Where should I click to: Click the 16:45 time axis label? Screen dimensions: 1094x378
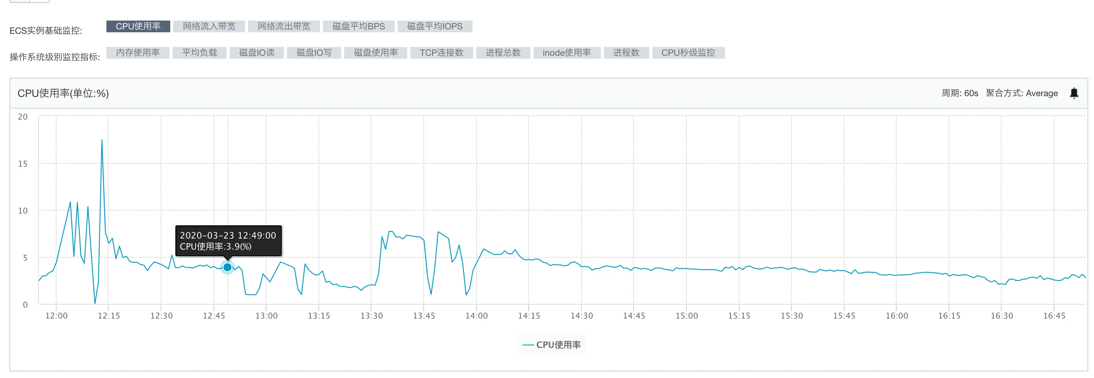click(x=1054, y=316)
